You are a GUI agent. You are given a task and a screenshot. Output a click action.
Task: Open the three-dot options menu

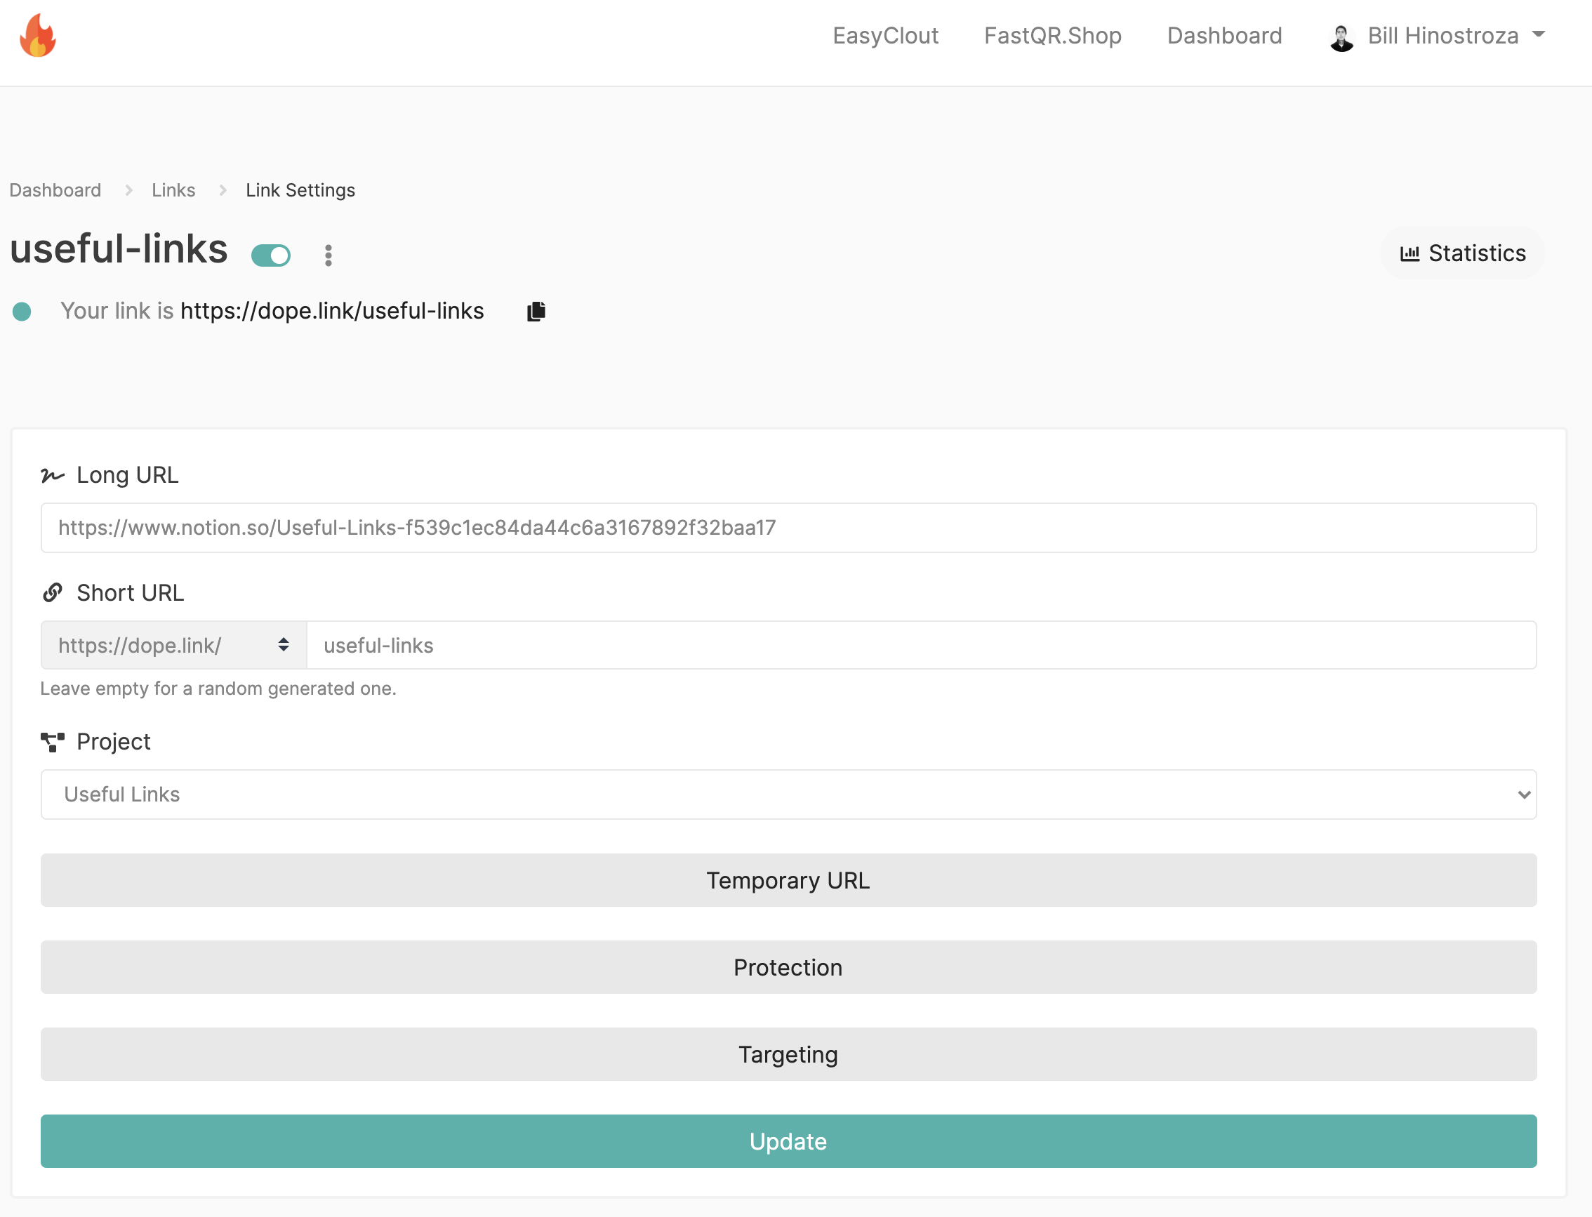(328, 255)
